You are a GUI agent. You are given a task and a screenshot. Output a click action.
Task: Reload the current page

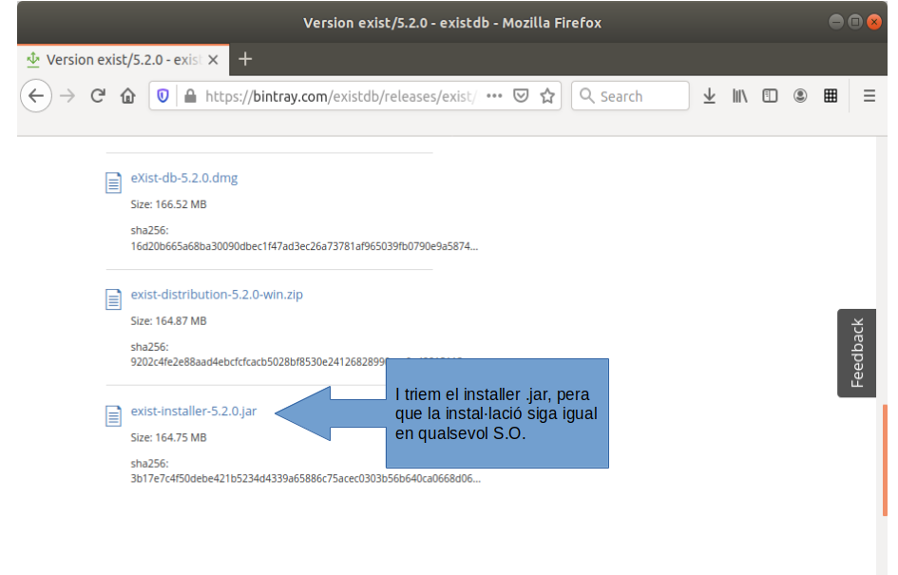[x=98, y=96]
